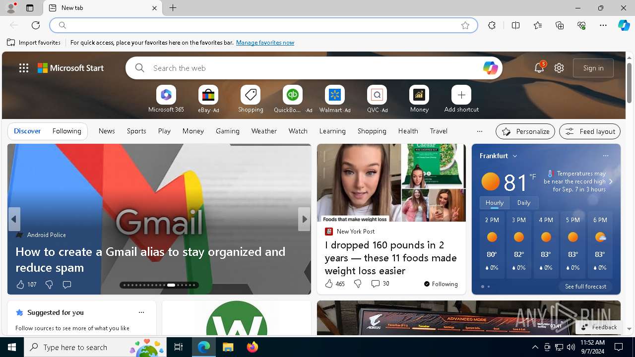The width and height of the screenshot is (635, 357).
Task: Open the Weather category
Action: pyautogui.click(x=264, y=131)
